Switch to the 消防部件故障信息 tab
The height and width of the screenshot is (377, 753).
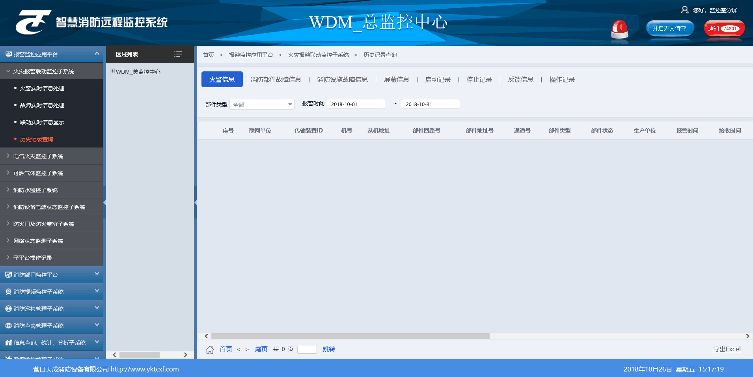(x=276, y=80)
